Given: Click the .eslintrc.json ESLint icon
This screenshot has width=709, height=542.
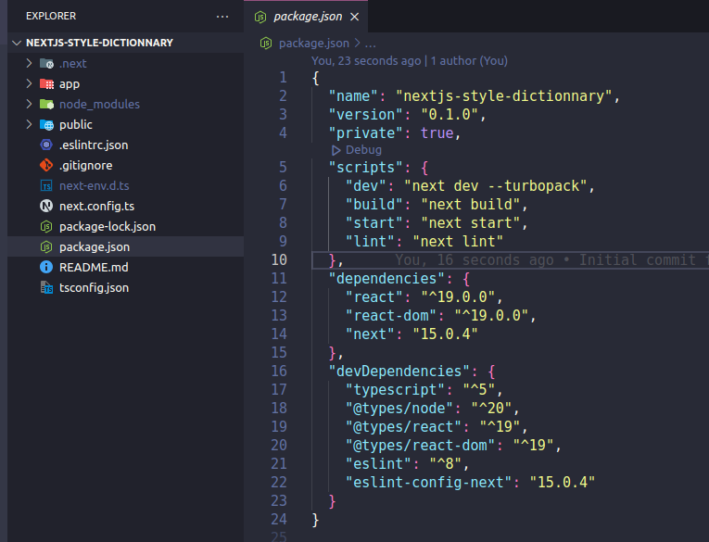Looking at the screenshot, I should pyautogui.click(x=46, y=145).
